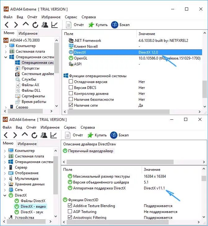The height and width of the screenshot is (226, 208).
Task: Expand Мультимедиа in the bottom tree
Action: point(5,179)
